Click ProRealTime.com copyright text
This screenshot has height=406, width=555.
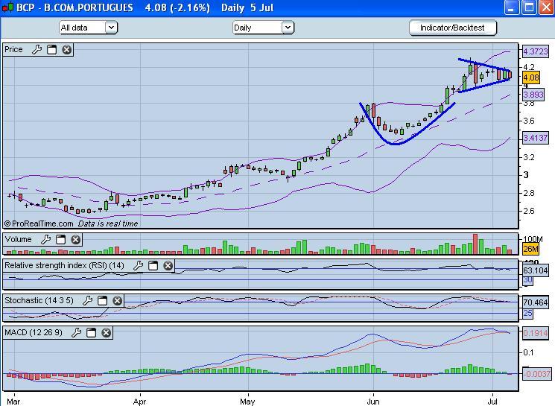point(39,223)
